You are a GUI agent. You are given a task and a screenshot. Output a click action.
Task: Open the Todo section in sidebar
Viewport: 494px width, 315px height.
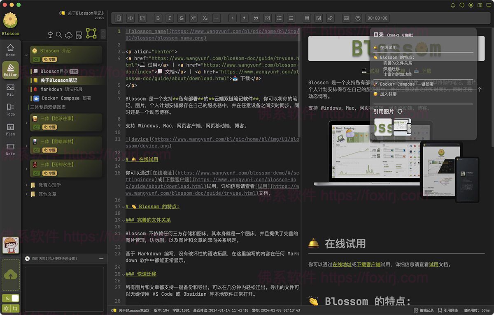click(10, 110)
